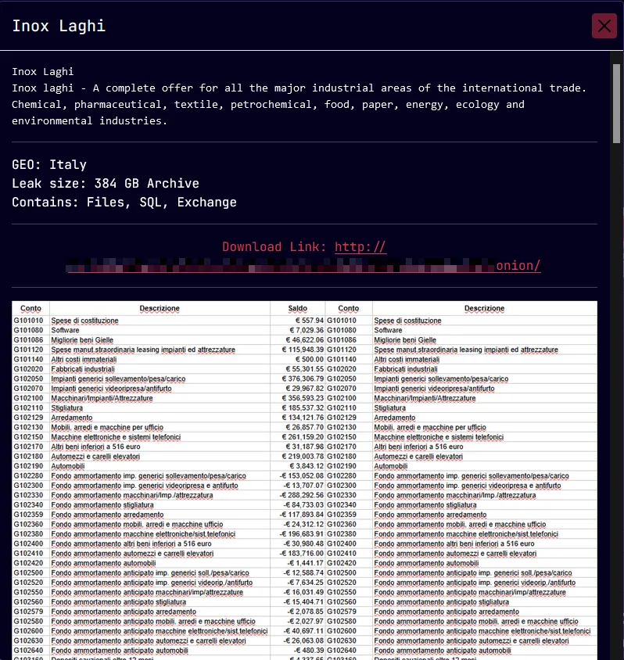Click the Download Link label text
Image resolution: width=624 pixels, height=660 pixels.
pyautogui.click(x=275, y=247)
